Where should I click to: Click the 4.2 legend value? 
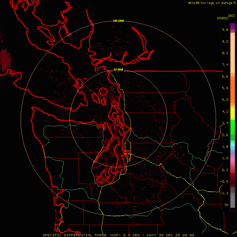[225, 112]
